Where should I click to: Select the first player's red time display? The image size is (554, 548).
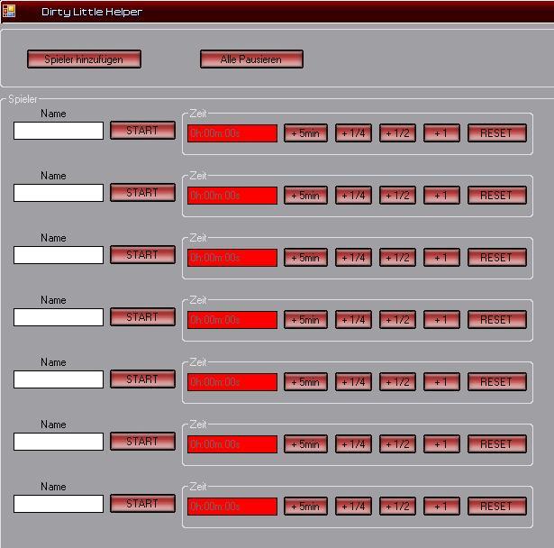(x=232, y=133)
